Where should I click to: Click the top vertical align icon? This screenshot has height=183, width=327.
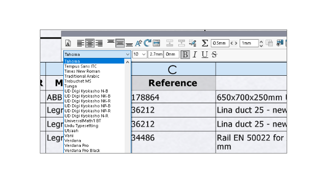[x=111, y=42]
